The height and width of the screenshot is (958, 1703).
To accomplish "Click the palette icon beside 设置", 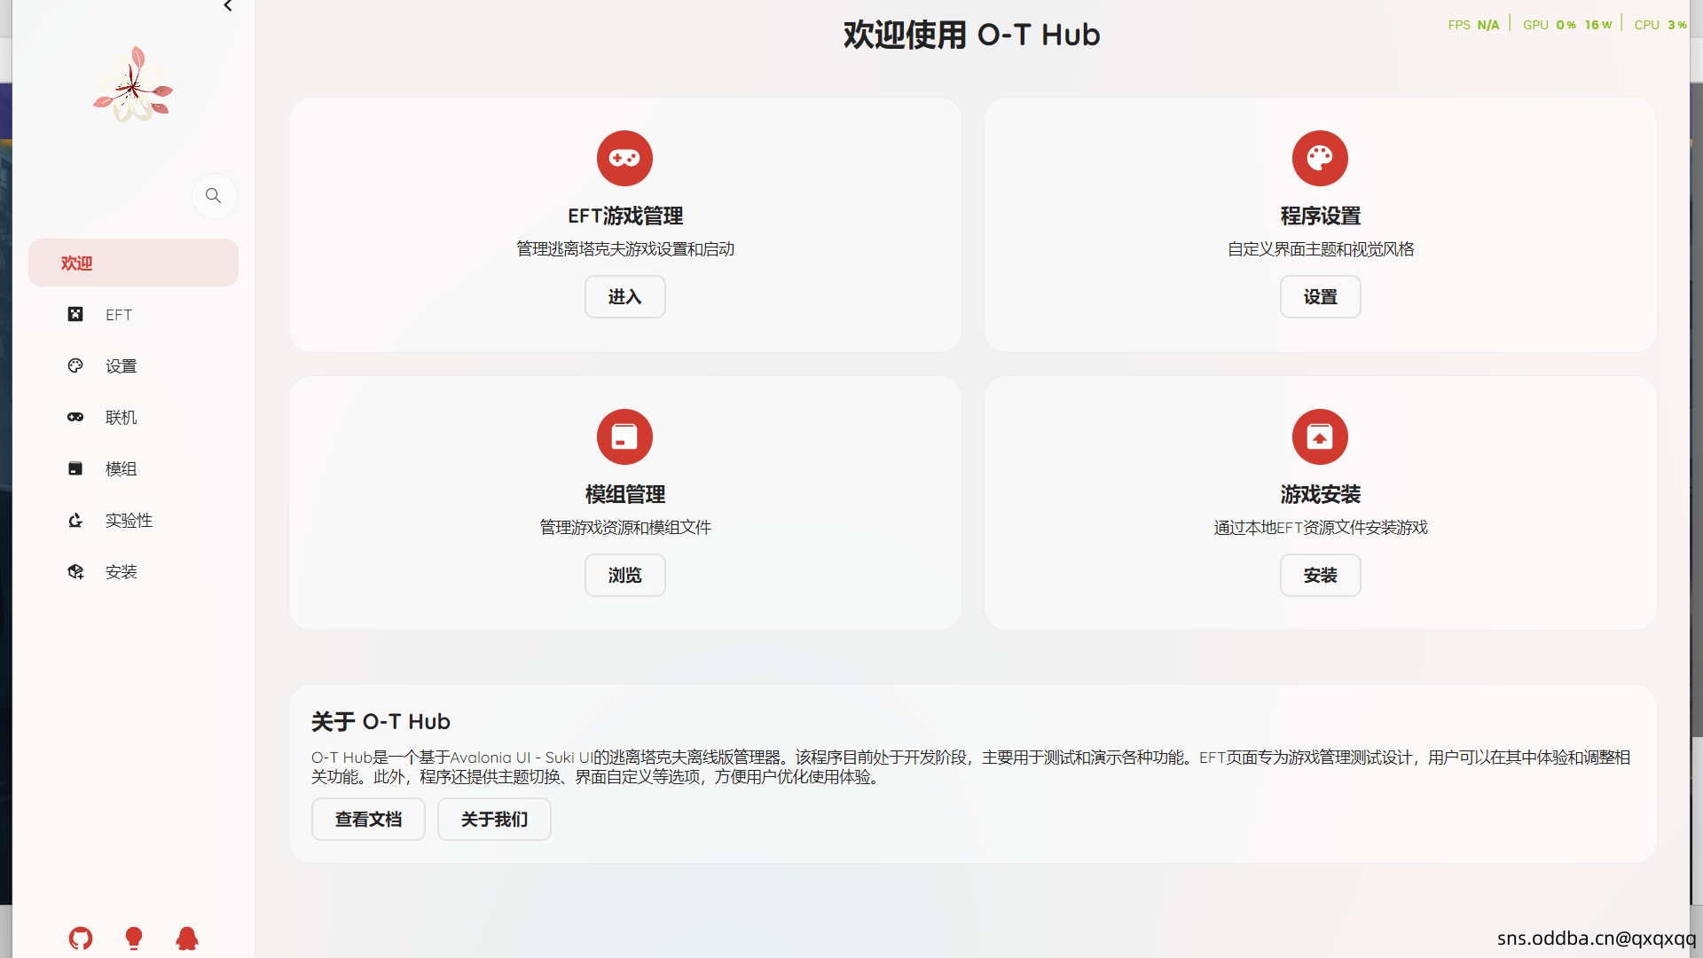I will pyautogui.click(x=75, y=365).
